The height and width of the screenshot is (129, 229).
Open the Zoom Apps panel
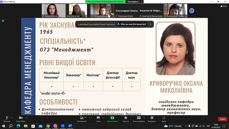coord(164,119)
